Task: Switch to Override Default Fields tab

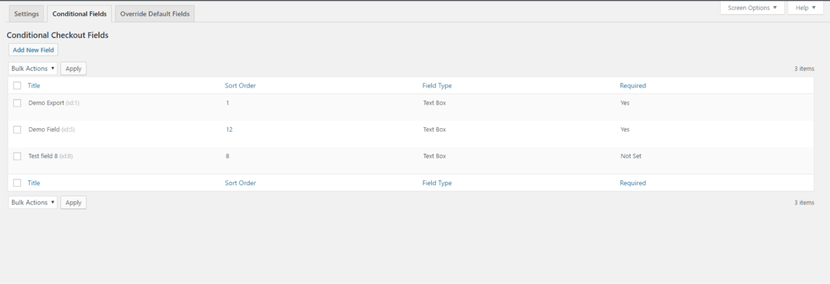Action: 155,14
